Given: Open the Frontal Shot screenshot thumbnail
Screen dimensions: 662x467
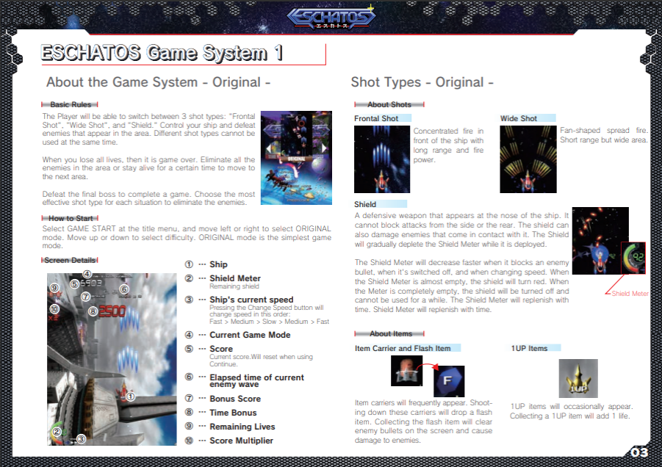Looking at the screenshot, I should [382, 159].
